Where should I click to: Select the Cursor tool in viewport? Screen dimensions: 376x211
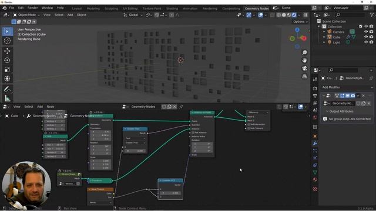click(x=7, y=40)
